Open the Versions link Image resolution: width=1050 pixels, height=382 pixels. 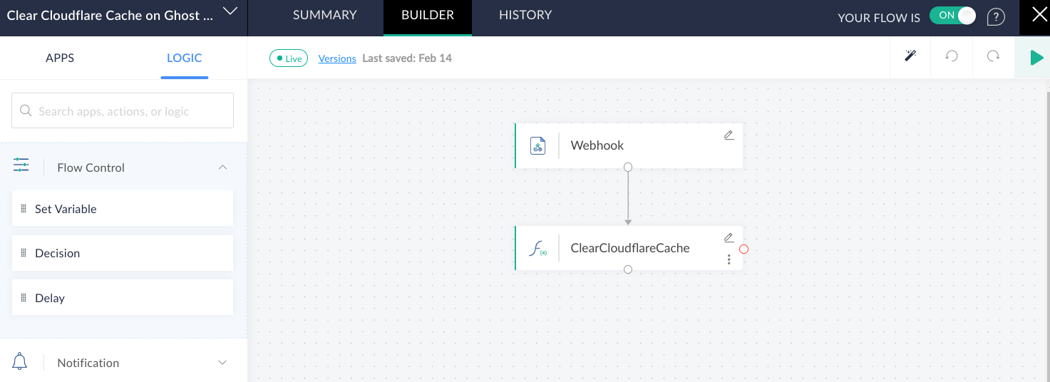pos(337,58)
